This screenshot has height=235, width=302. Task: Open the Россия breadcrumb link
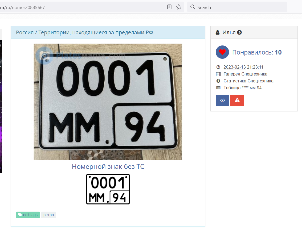(25, 32)
